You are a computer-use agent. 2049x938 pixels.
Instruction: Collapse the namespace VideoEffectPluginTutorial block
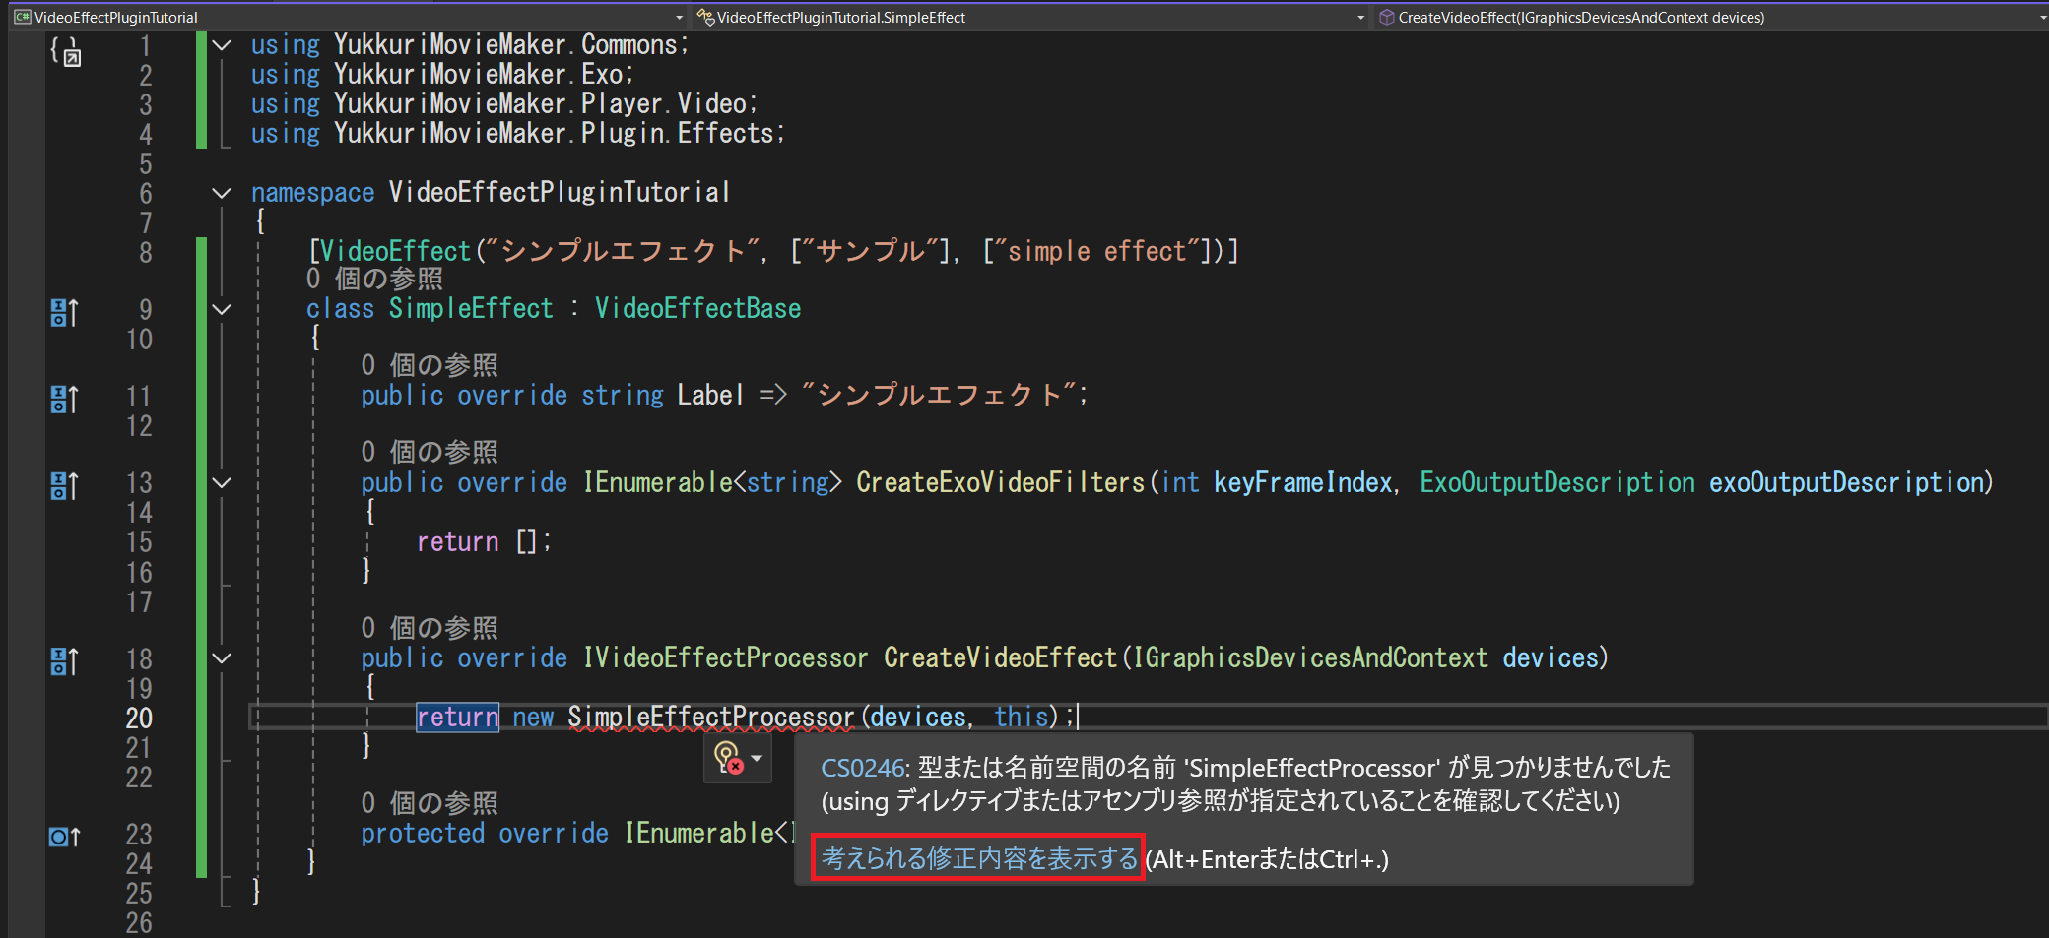click(222, 193)
